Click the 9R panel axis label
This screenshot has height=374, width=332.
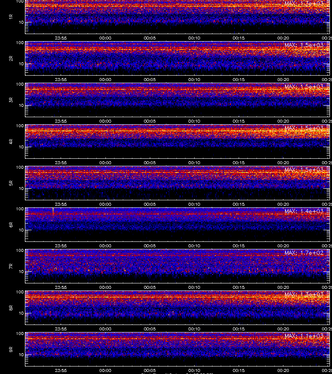(11, 349)
